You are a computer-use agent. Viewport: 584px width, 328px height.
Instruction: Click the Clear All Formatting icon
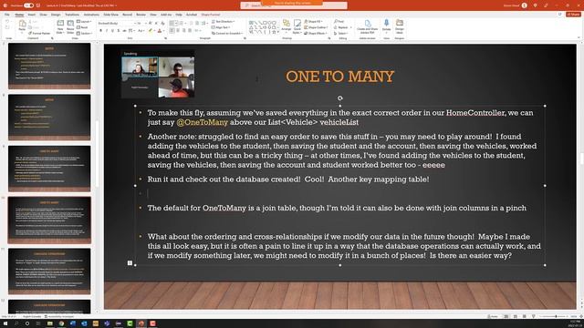pyautogui.click(x=162, y=23)
